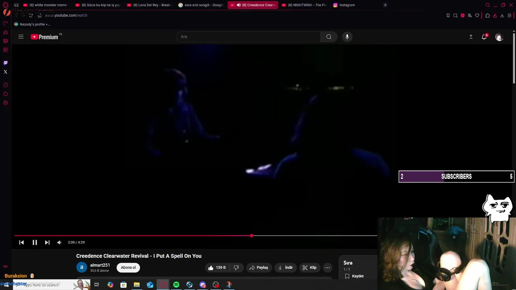The width and height of the screenshot is (516, 290).
Task: Open the X (Twitter) sidebar panel
Action: (x=6, y=72)
